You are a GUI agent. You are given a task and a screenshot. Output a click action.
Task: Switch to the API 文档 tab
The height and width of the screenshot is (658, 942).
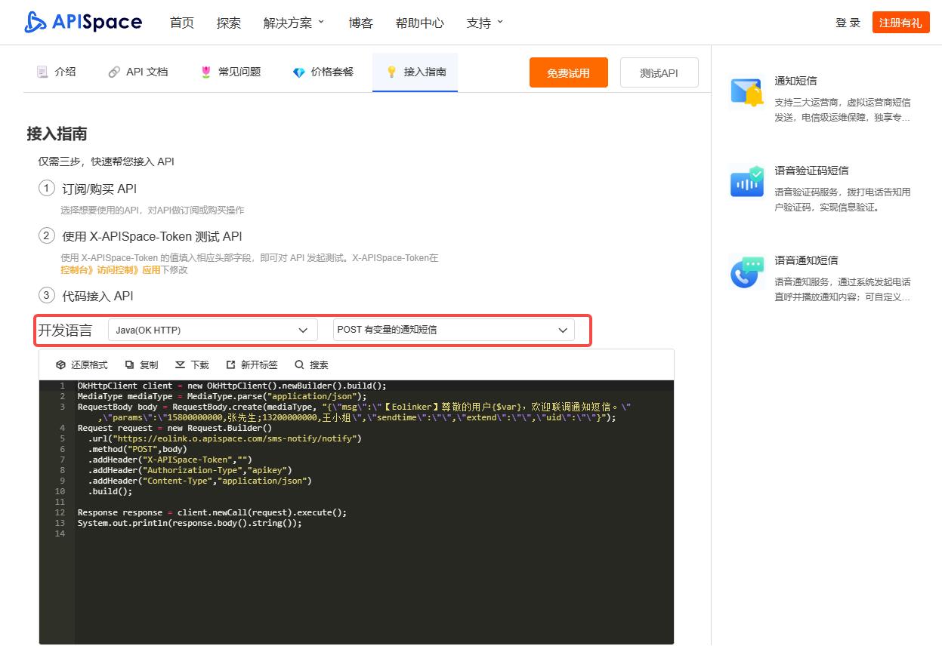(137, 72)
